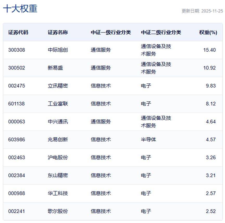Click the 证券代码 column header

pyautogui.click(x=18, y=32)
